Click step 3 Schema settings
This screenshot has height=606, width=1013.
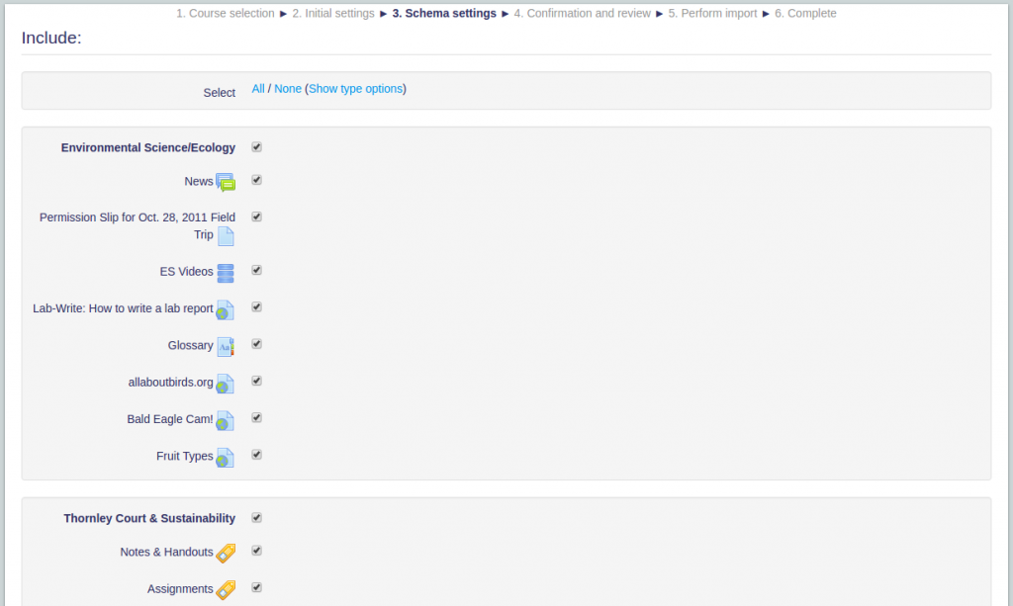coord(444,14)
